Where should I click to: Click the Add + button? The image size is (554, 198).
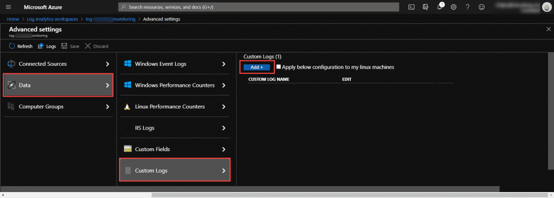tap(257, 67)
